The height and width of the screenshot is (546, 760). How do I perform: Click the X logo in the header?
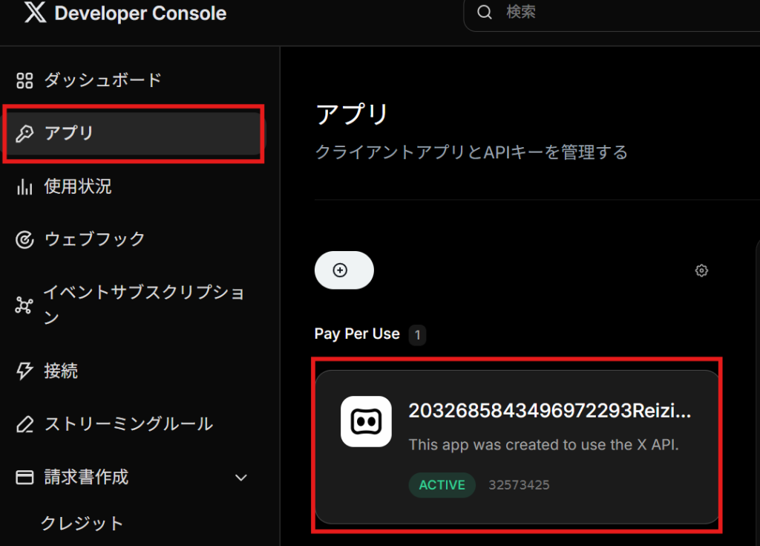click(x=34, y=13)
